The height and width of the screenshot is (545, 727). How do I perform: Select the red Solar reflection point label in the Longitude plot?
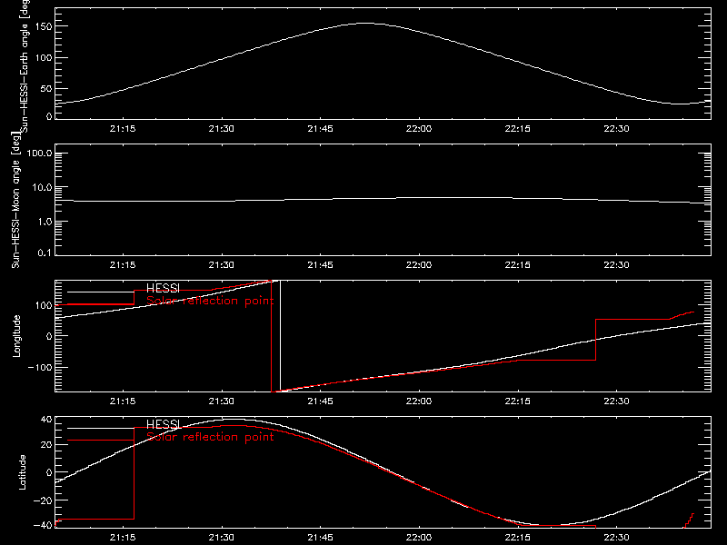[x=210, y=301]
